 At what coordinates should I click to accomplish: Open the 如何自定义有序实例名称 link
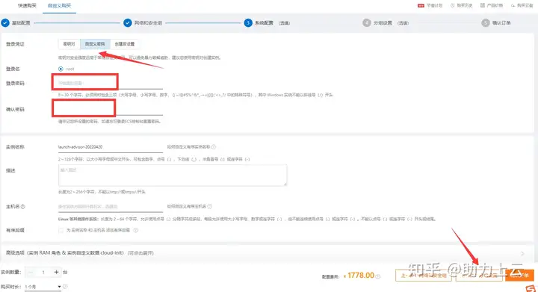click(x=188, y=147)
